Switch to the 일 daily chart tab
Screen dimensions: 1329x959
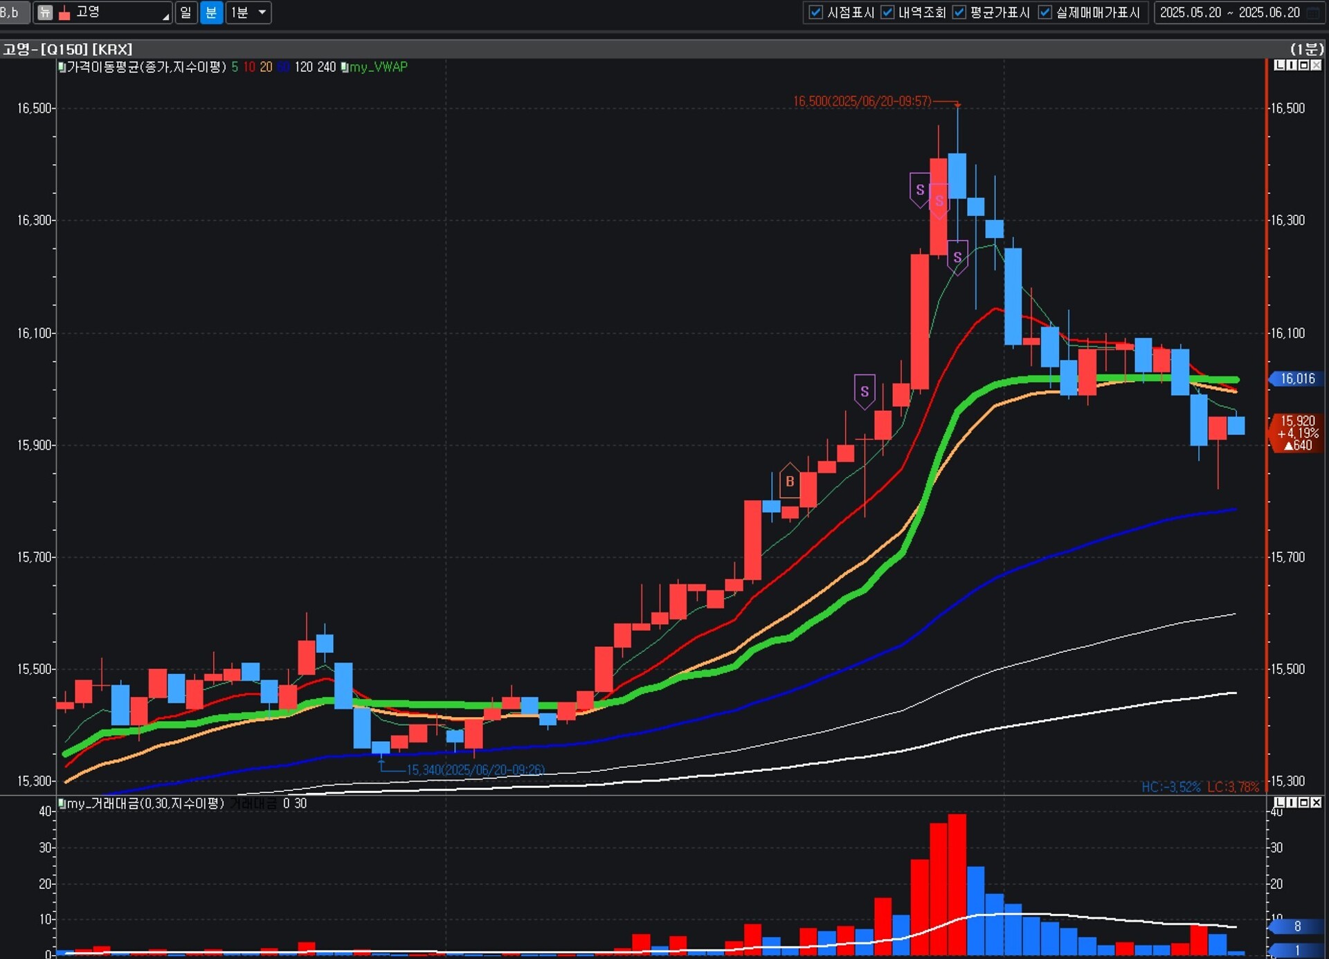(x=186, y=12)
